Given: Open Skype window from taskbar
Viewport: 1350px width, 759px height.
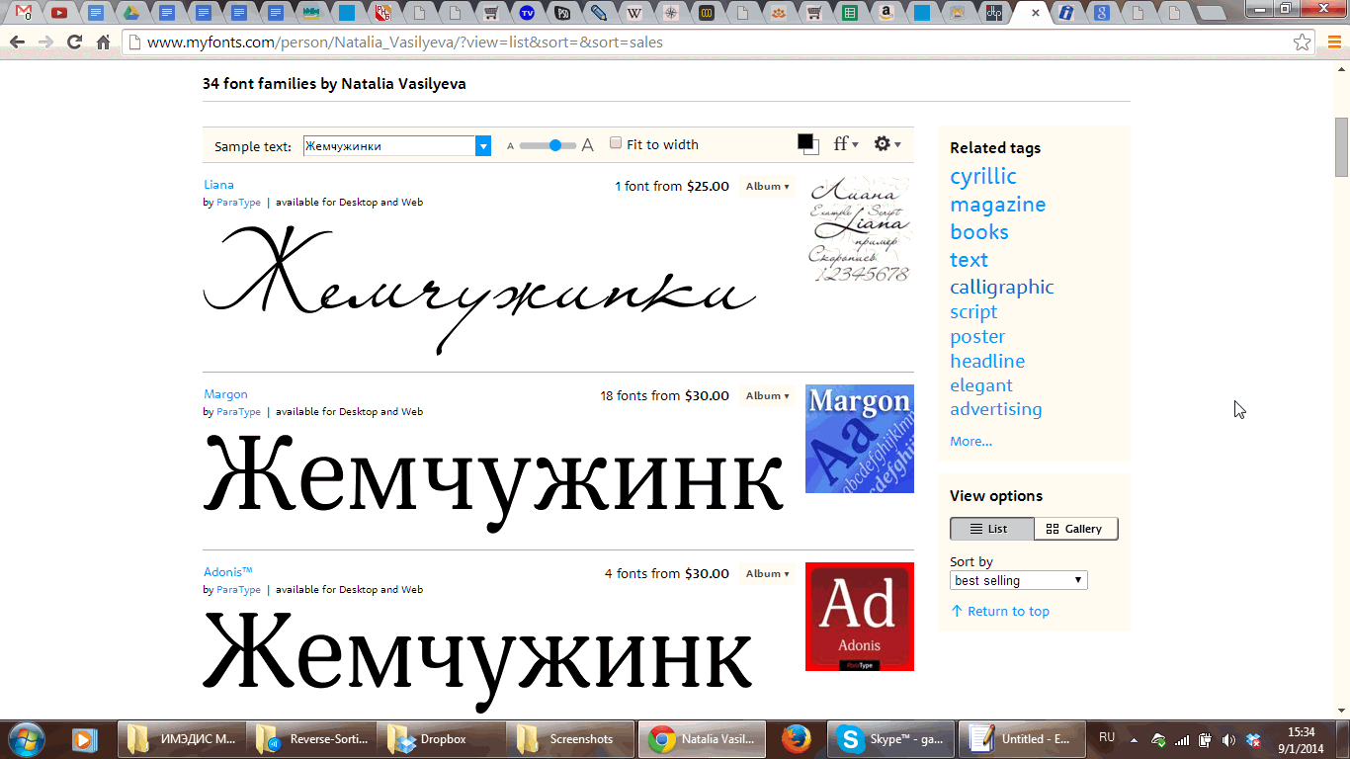Looking at the screenshot, I should [x=892, y=739].
